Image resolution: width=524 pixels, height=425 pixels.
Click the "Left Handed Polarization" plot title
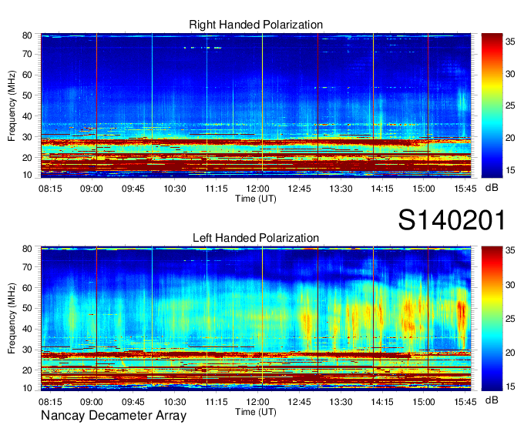[x=256, y=238]
